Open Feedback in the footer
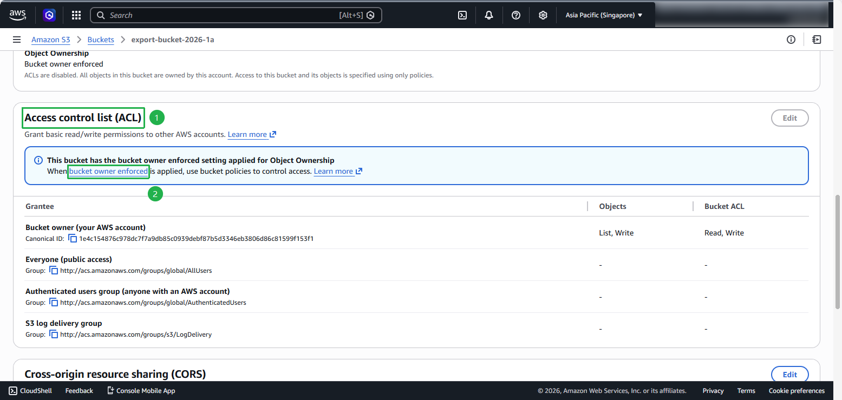This screenshot has height=400, width=842. 79,391
